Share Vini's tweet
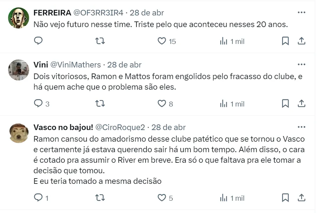The image size is (317, 213). coord(301,104)
